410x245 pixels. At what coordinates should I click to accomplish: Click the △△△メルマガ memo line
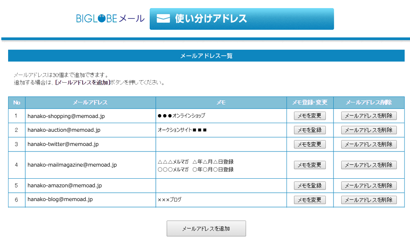(x=196, y=162)
